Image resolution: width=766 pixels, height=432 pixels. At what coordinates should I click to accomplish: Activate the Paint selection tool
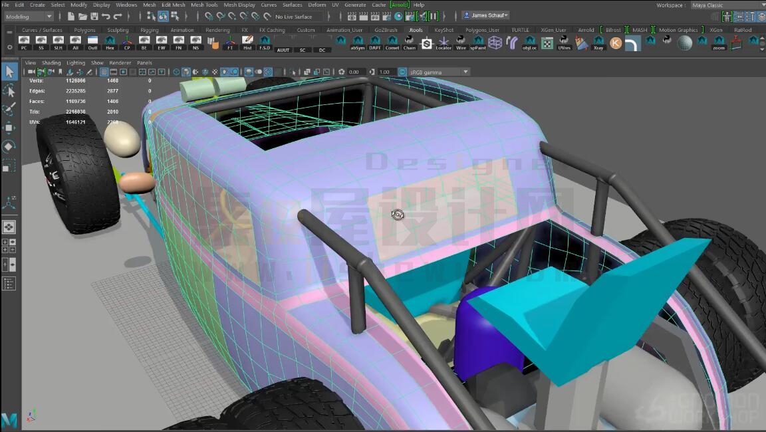click(x=9, y=108)
